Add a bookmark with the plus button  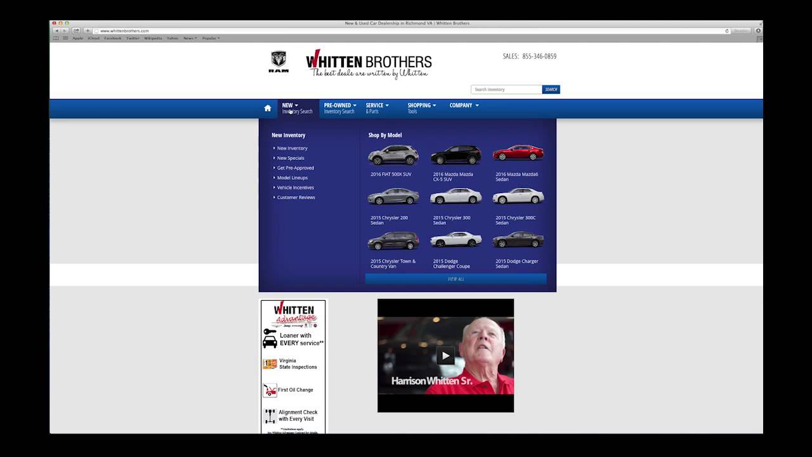tap(88, 30)
